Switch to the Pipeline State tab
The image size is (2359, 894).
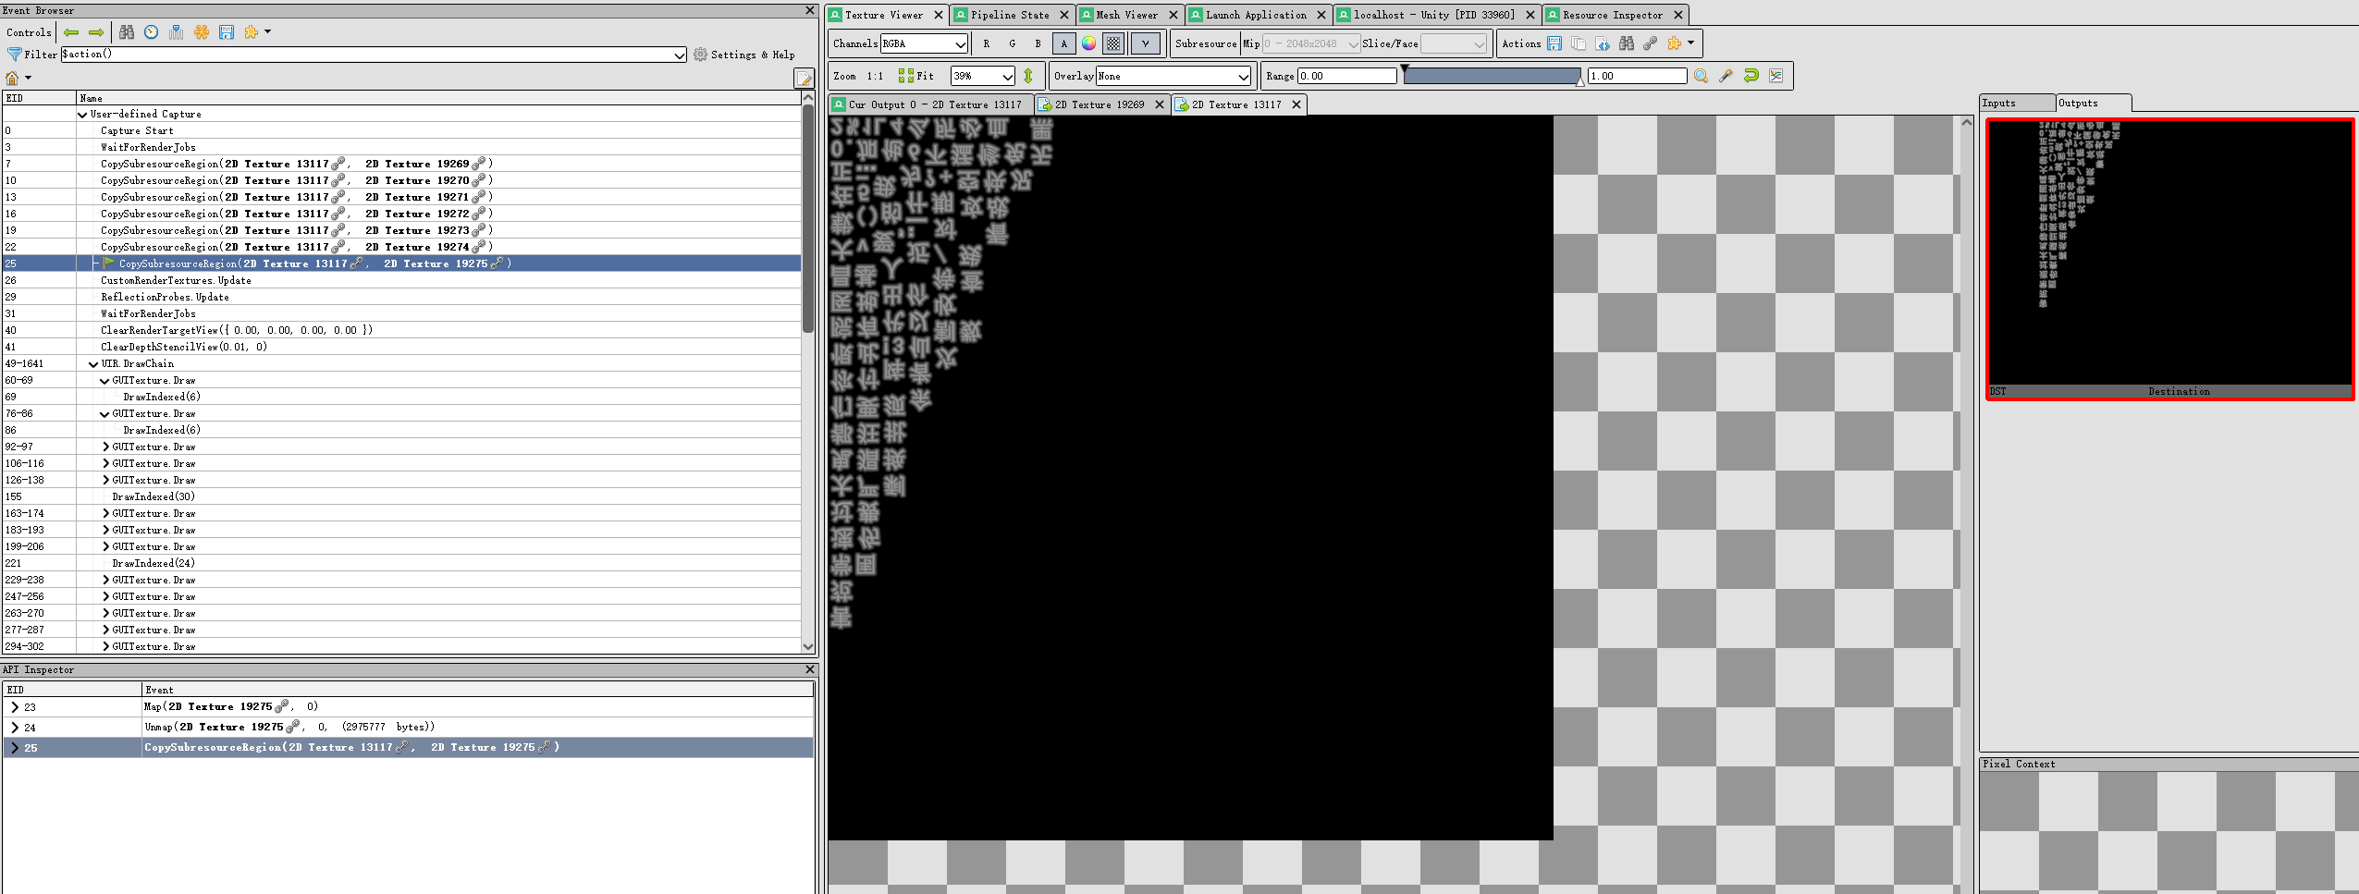click(1009, 15)
